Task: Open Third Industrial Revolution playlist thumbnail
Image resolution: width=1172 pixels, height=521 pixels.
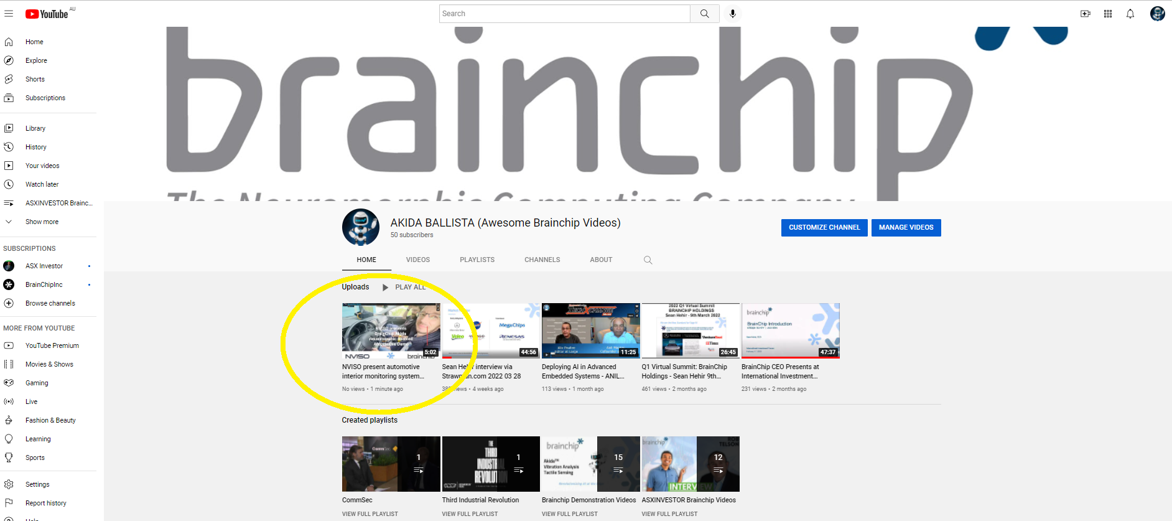Action: point(491,464)
